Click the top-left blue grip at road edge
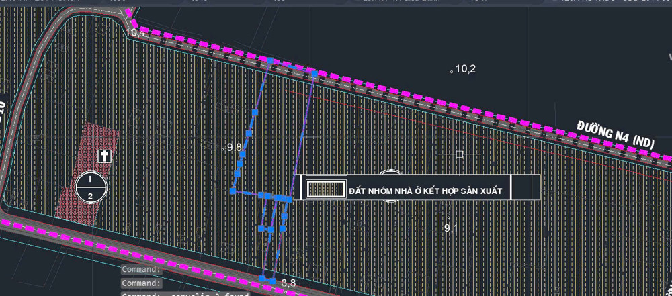This screenshot has height=296, width=672. pyautogui.click(x=270, y=61)
